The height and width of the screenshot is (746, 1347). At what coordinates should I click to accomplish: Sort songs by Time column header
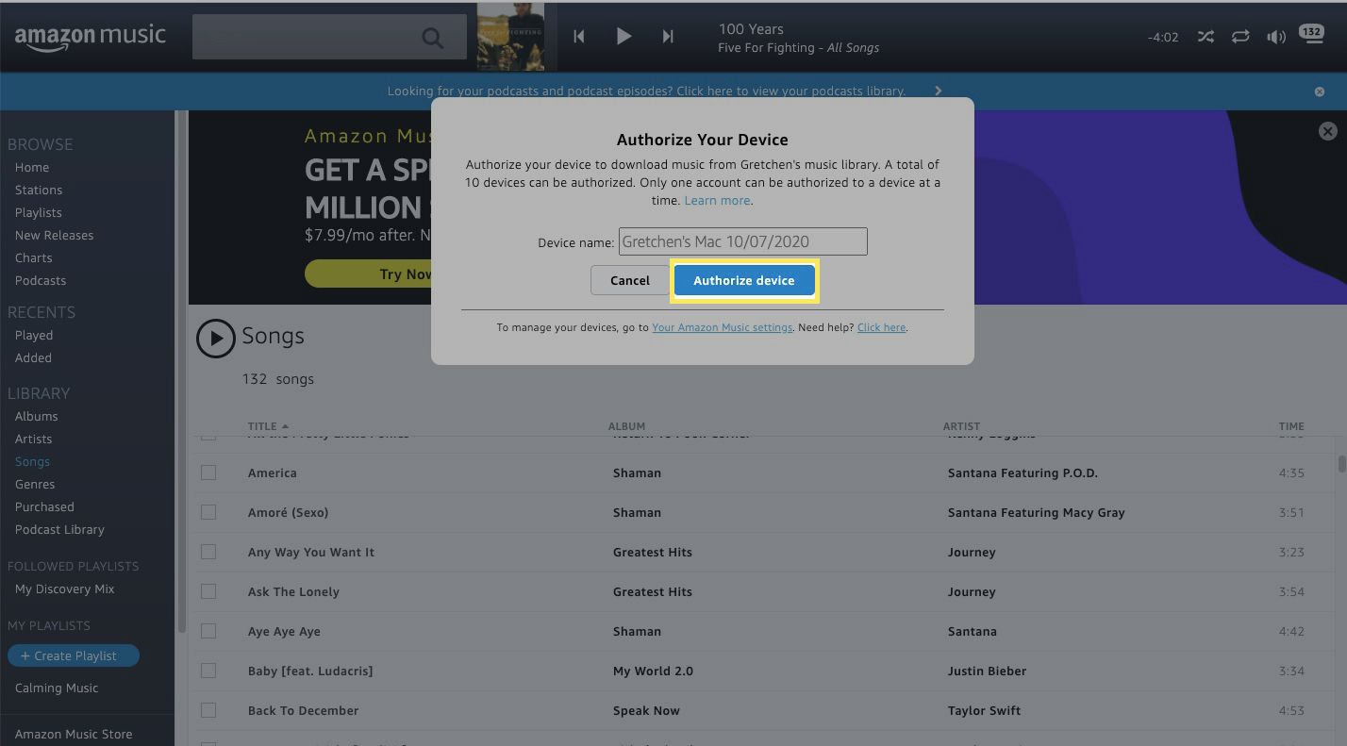(x=1291, y=426)
